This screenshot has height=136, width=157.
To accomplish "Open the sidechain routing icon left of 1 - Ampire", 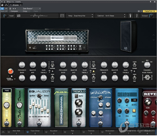I will (6, 5).
